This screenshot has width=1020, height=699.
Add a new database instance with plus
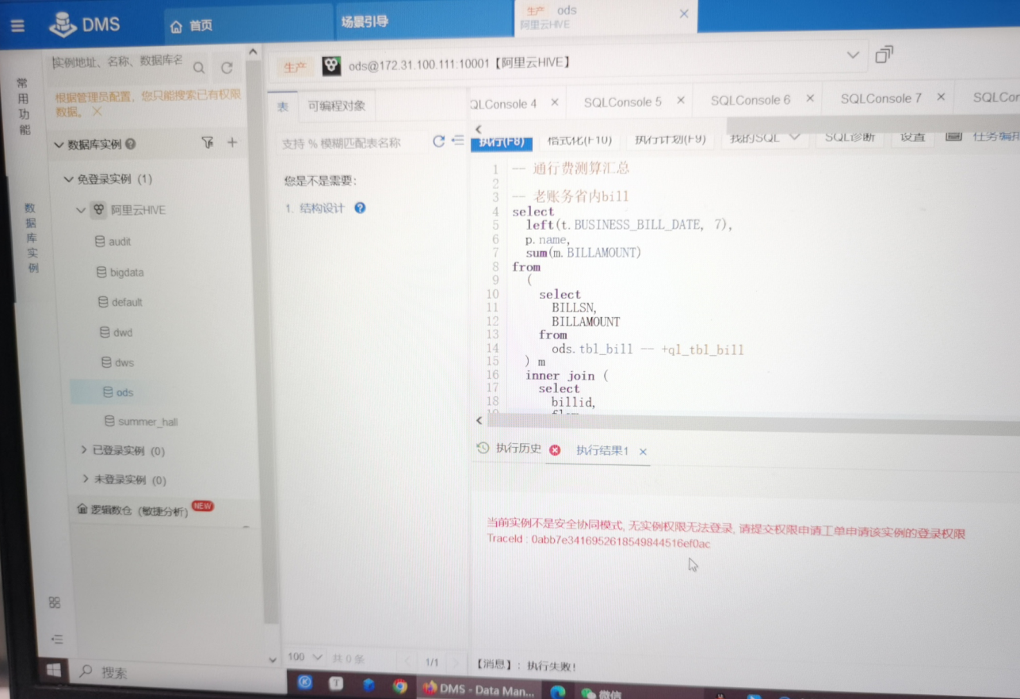point(232,143)
